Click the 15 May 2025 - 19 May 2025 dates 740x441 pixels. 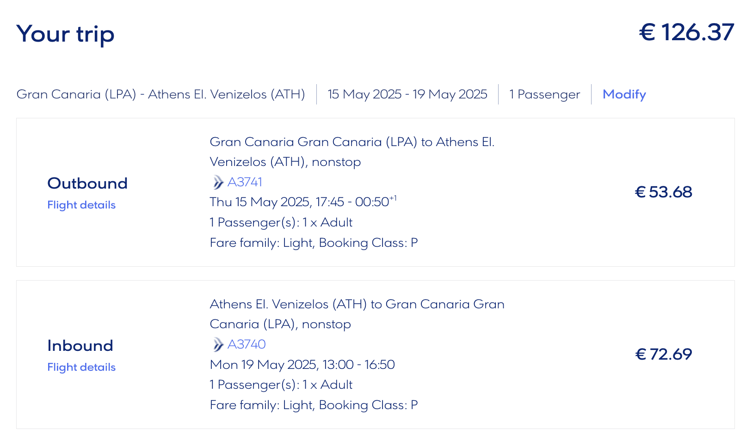tap(407, 94)
